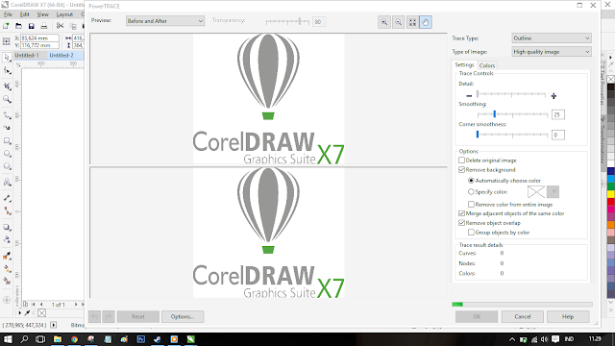
Task: Toggle Merge adjacent objects of same color
Action: [x=461, y=213]
